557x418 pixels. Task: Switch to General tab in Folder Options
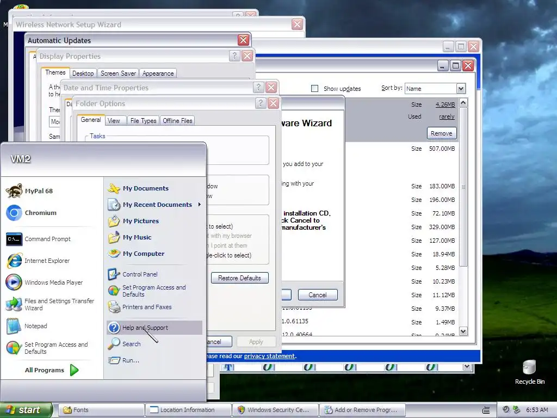tap(91, 120)
